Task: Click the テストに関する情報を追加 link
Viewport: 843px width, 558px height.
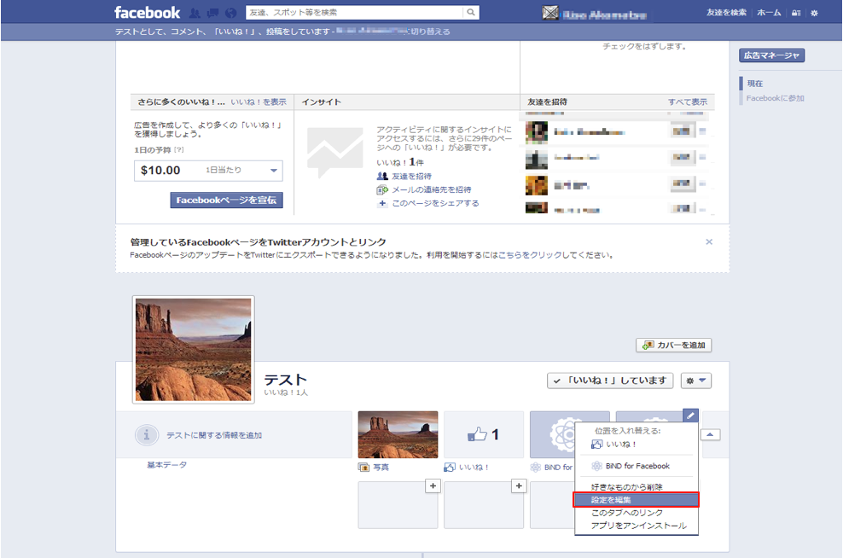Action: tap(214, 435)
